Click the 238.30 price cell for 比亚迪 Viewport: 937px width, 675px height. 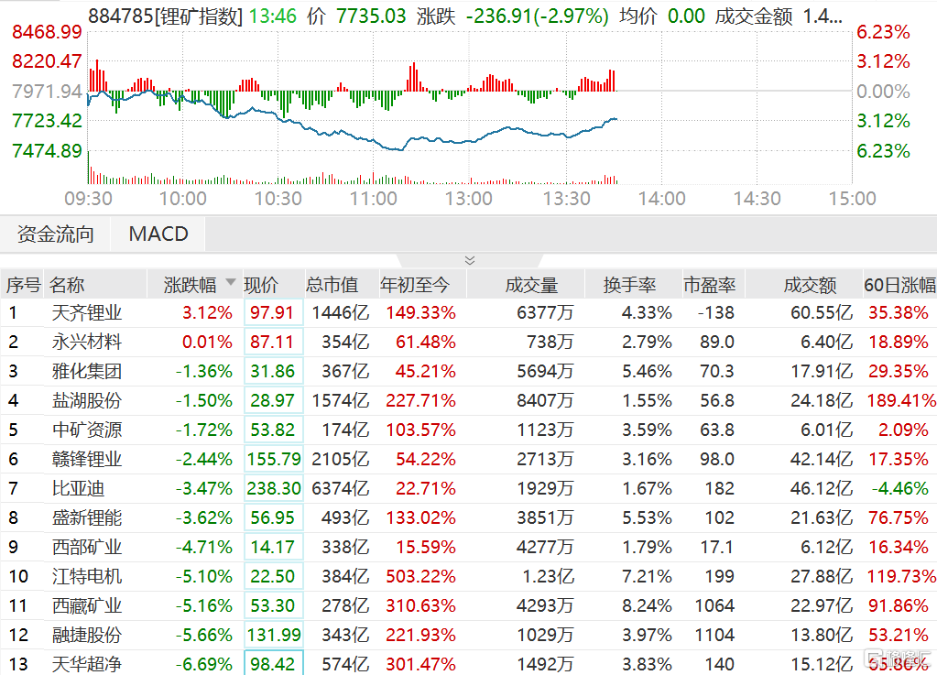(x=272, y=488)
